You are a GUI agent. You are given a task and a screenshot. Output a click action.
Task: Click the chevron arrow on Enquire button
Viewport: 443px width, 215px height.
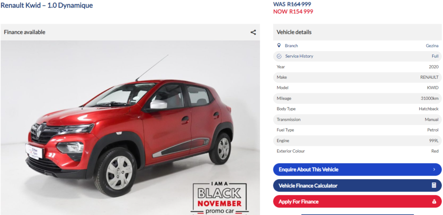[x=434, y=170]
